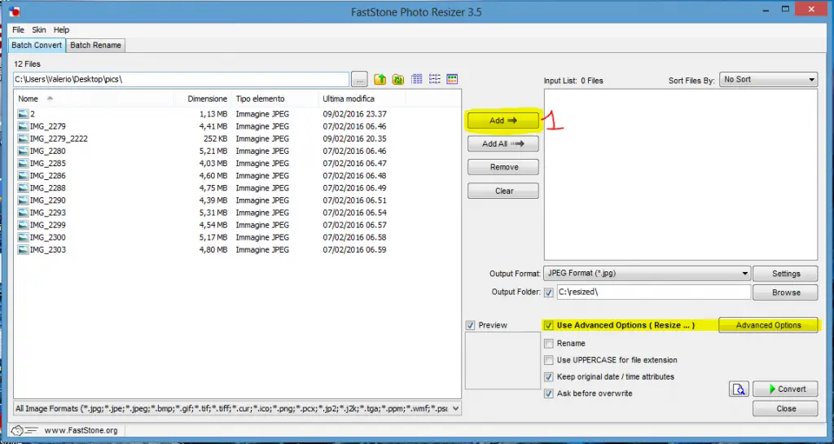This screenshot has width=834, height=444.
Task: Toggle Ask before overwrite checkbox
Action: pyautogui.click(x=549, y=394)
